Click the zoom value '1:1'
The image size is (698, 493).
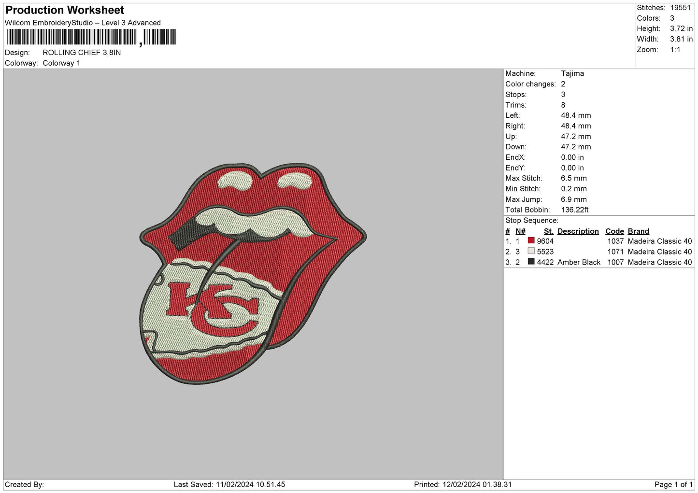click(x=675, y=50)
